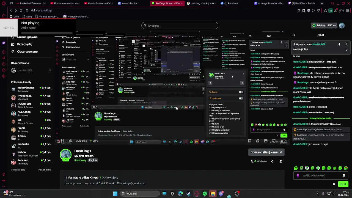The height and width of the screenshot is (198, 352).
Task: Show hidden system tray icons chevron
Action: click(317, 194)
